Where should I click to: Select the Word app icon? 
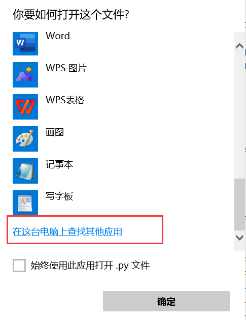tap(25, 44)
